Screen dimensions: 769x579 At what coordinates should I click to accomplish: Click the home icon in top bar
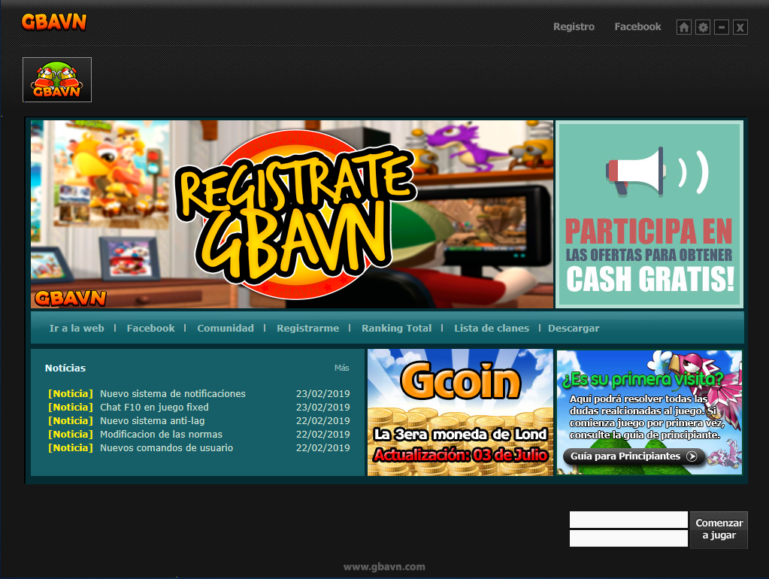pos(683,27)
